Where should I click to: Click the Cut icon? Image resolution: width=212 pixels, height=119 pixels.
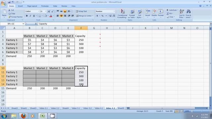tap(11, 10)
